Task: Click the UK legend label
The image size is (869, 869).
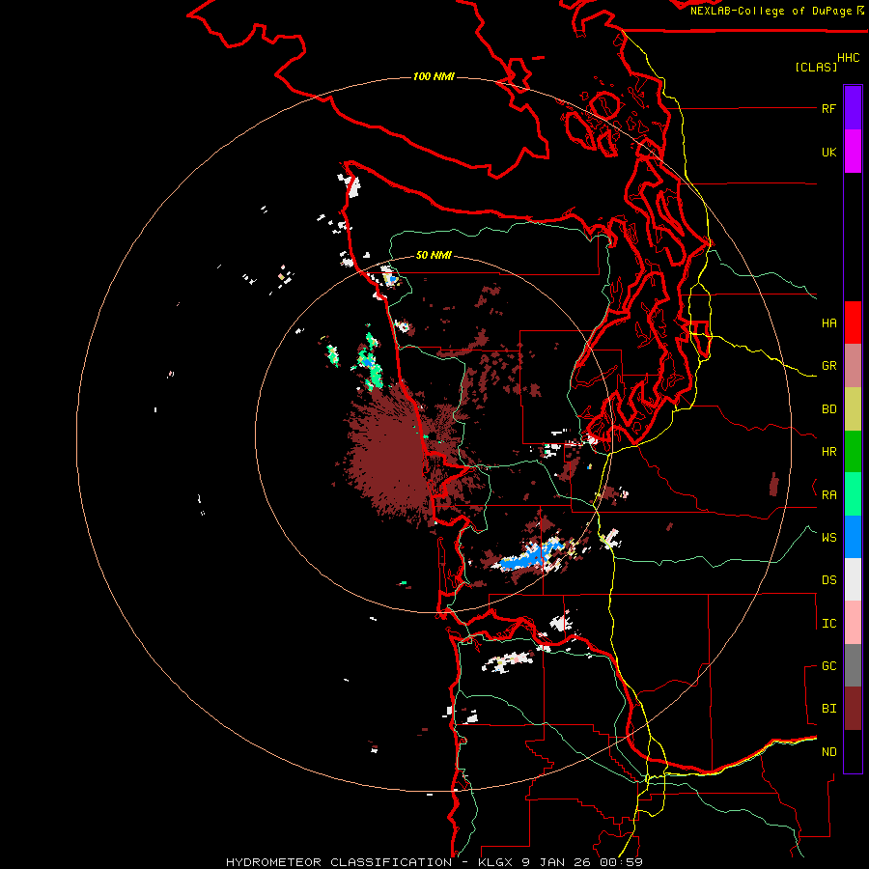Action: pyautogui.click(x=828, y=152)
